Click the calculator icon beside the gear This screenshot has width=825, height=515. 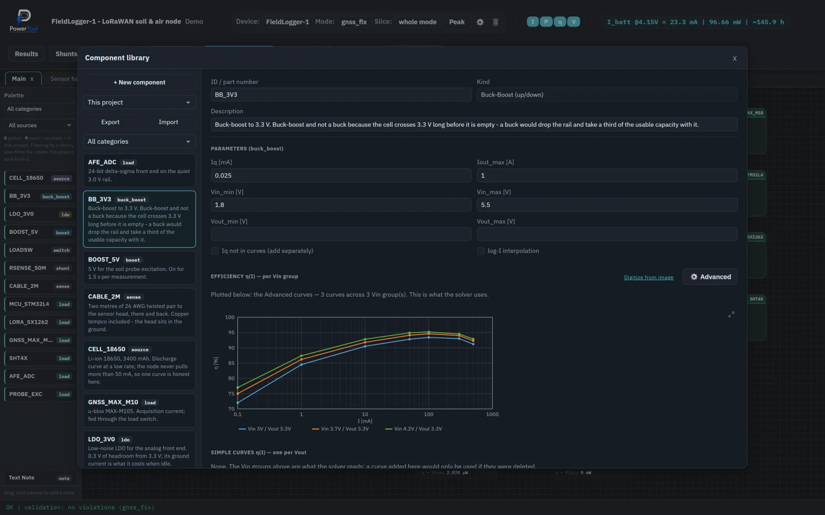click(x=495, y=22)
